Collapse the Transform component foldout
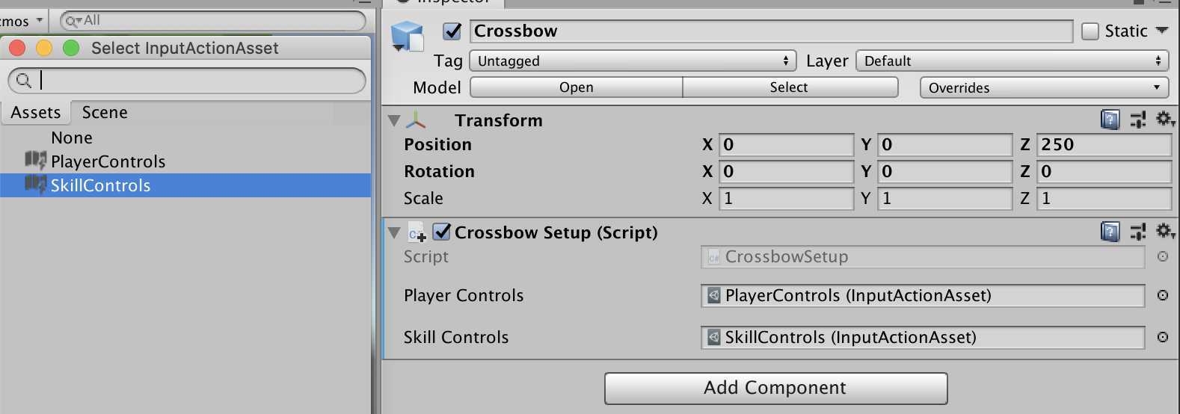 click(x=394, y=120)
